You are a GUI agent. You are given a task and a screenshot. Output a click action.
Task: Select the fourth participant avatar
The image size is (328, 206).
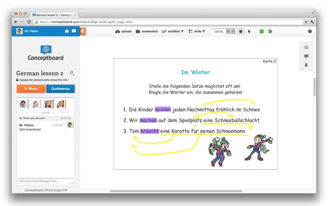tap(61, 104)
